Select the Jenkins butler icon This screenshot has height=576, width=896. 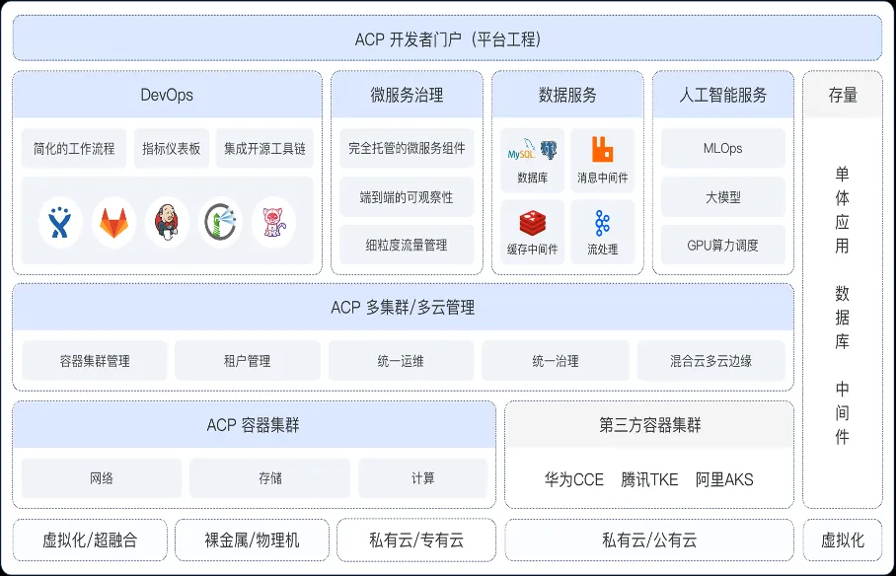tap(167, 222)
